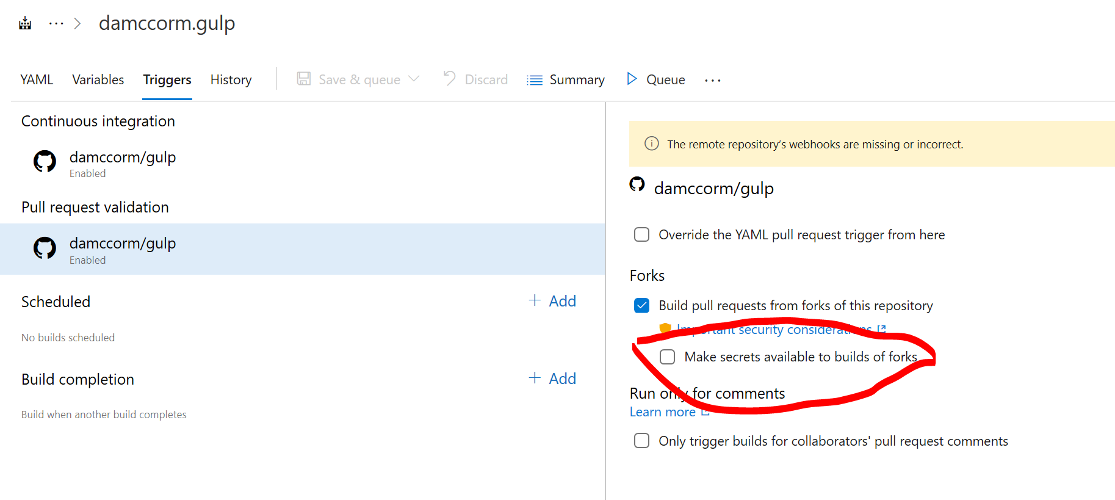Click the external link icon after Learn more
Screen dimensions: 1115x500
pyautogui.click(x=705, y=412)
